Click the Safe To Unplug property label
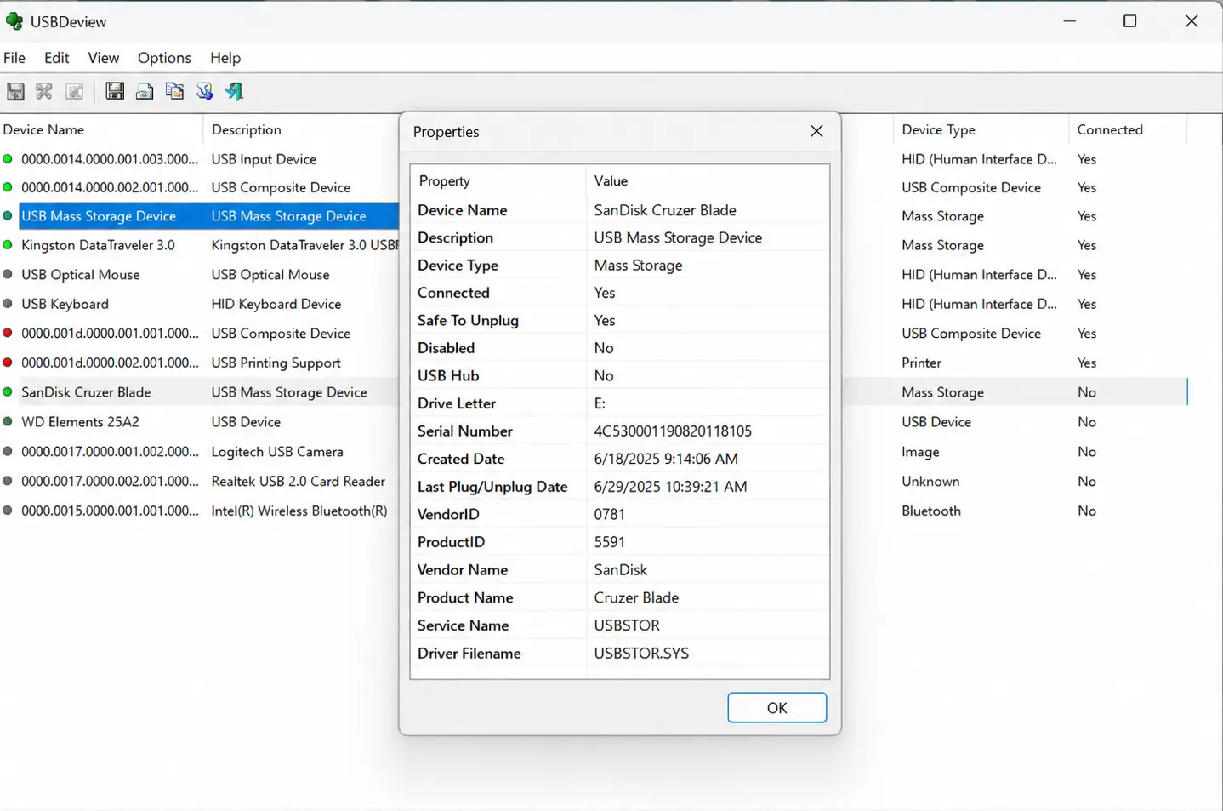 tap(468, 321)
